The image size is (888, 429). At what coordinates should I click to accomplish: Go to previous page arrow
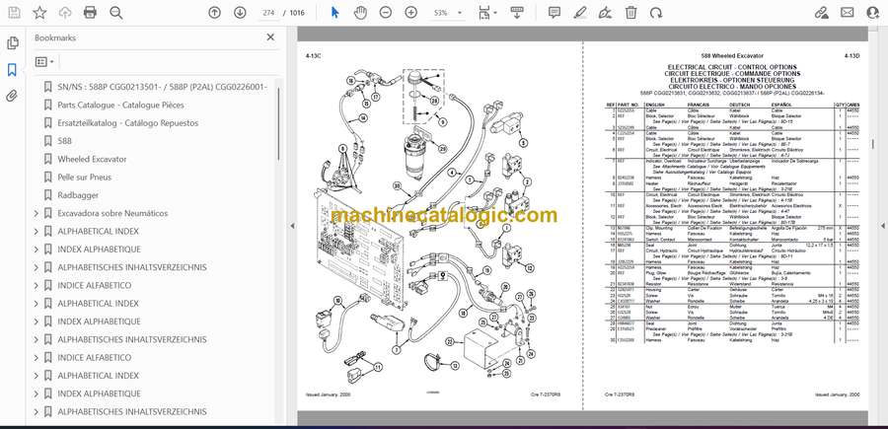click(x=214, y=13)
